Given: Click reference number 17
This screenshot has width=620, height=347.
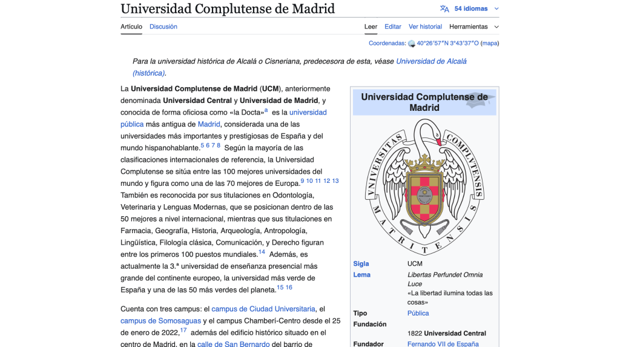Looking at the screenshot, I should 183,330.
